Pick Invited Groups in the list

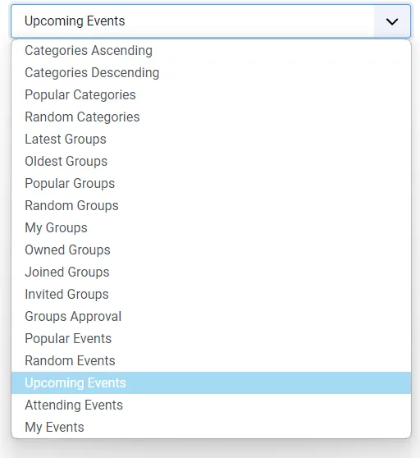tap(211, 295)
